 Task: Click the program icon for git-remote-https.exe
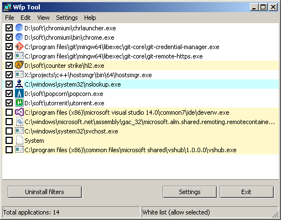click(19, 56)
